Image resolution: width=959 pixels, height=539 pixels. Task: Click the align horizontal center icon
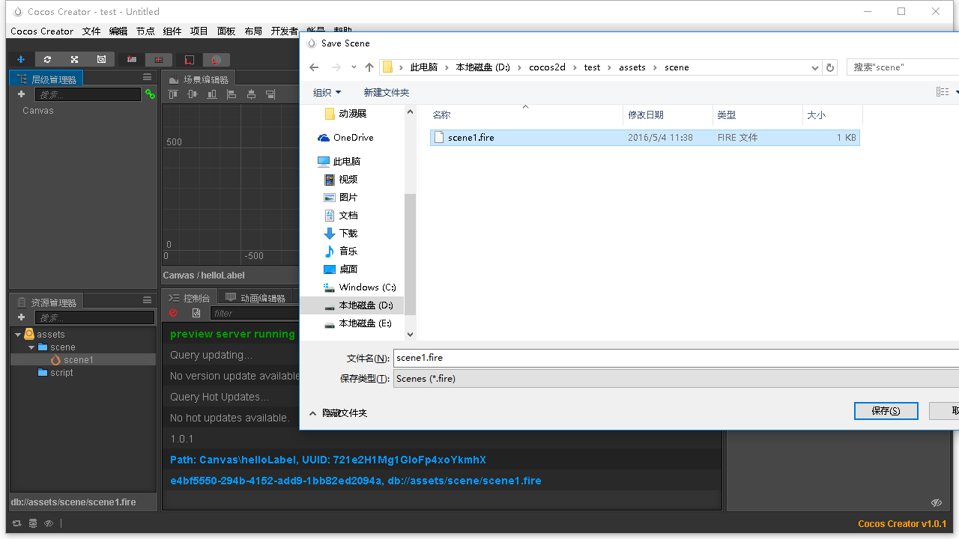pos(251,94)
